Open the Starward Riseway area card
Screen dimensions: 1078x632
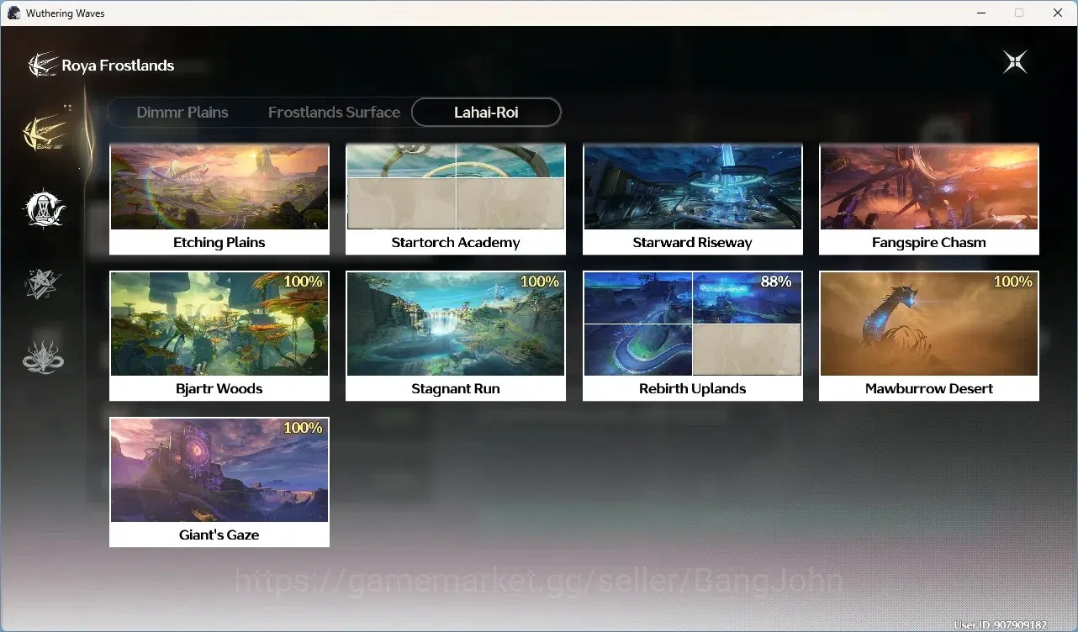point(693,199)
